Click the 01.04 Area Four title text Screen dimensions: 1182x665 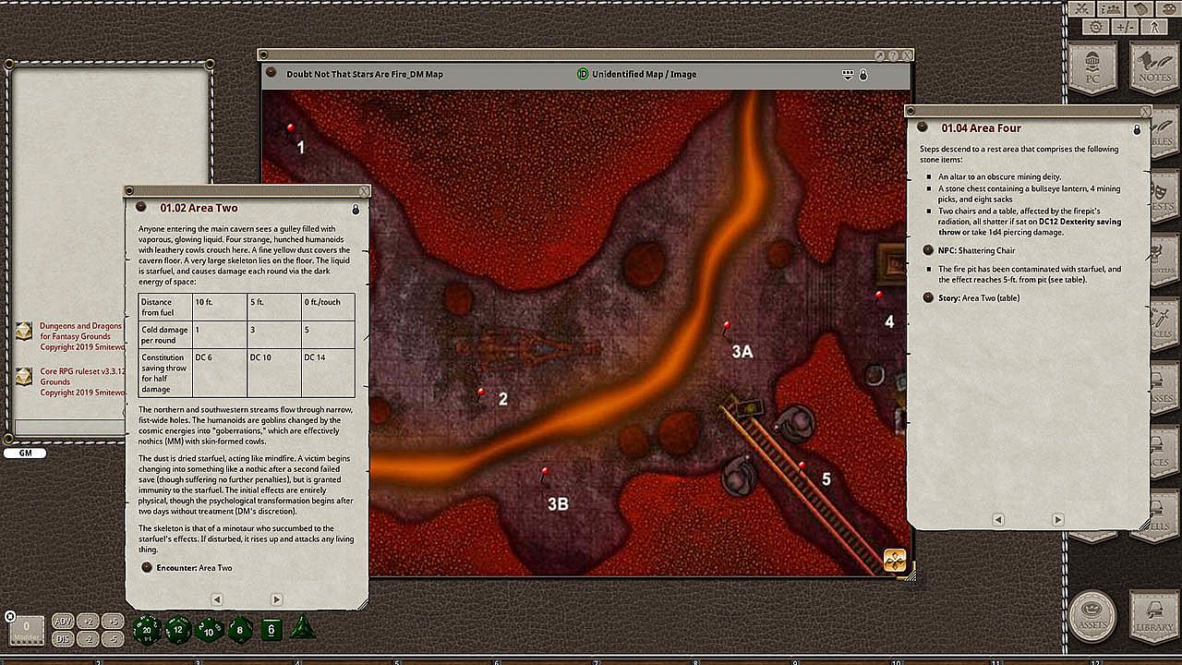982,127
